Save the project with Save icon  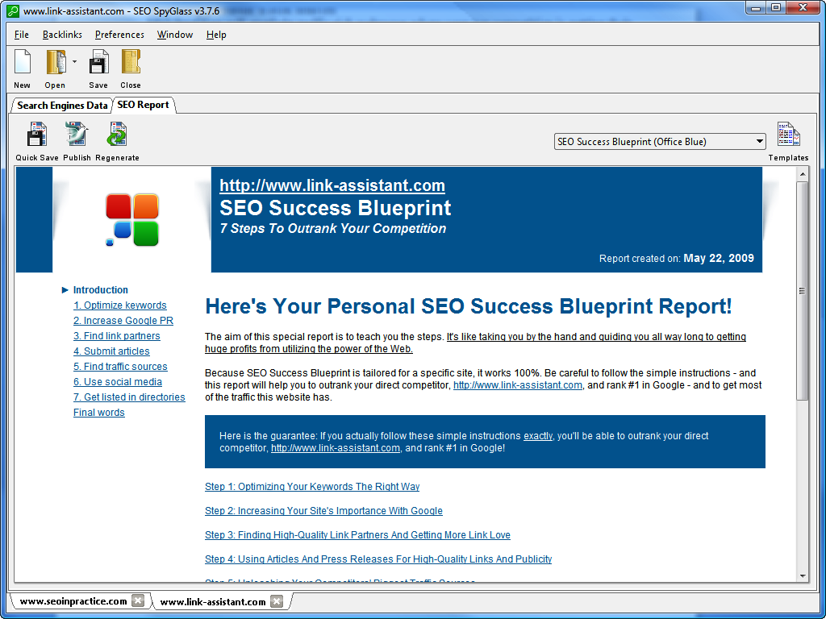pyautogui.click(x=98, y=62)
